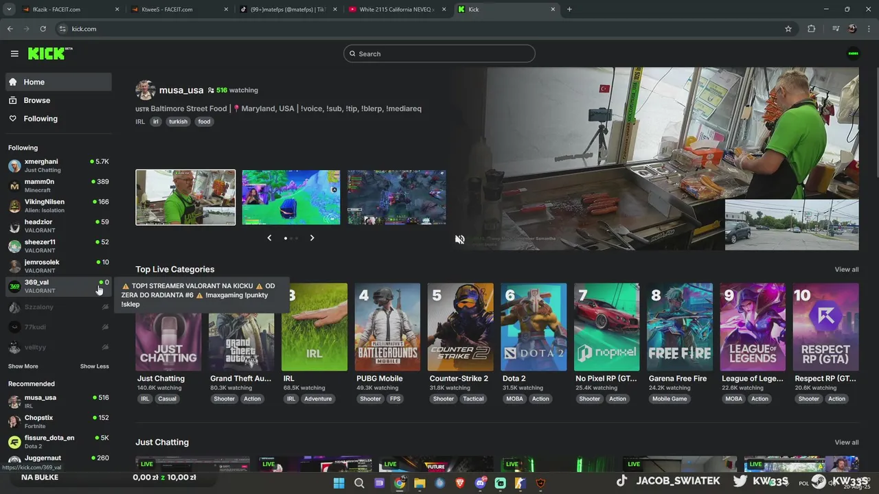Open Chrome media controls icon
Image resolution: width=879 pixels, height=494 pixels.
coord(835,29)
